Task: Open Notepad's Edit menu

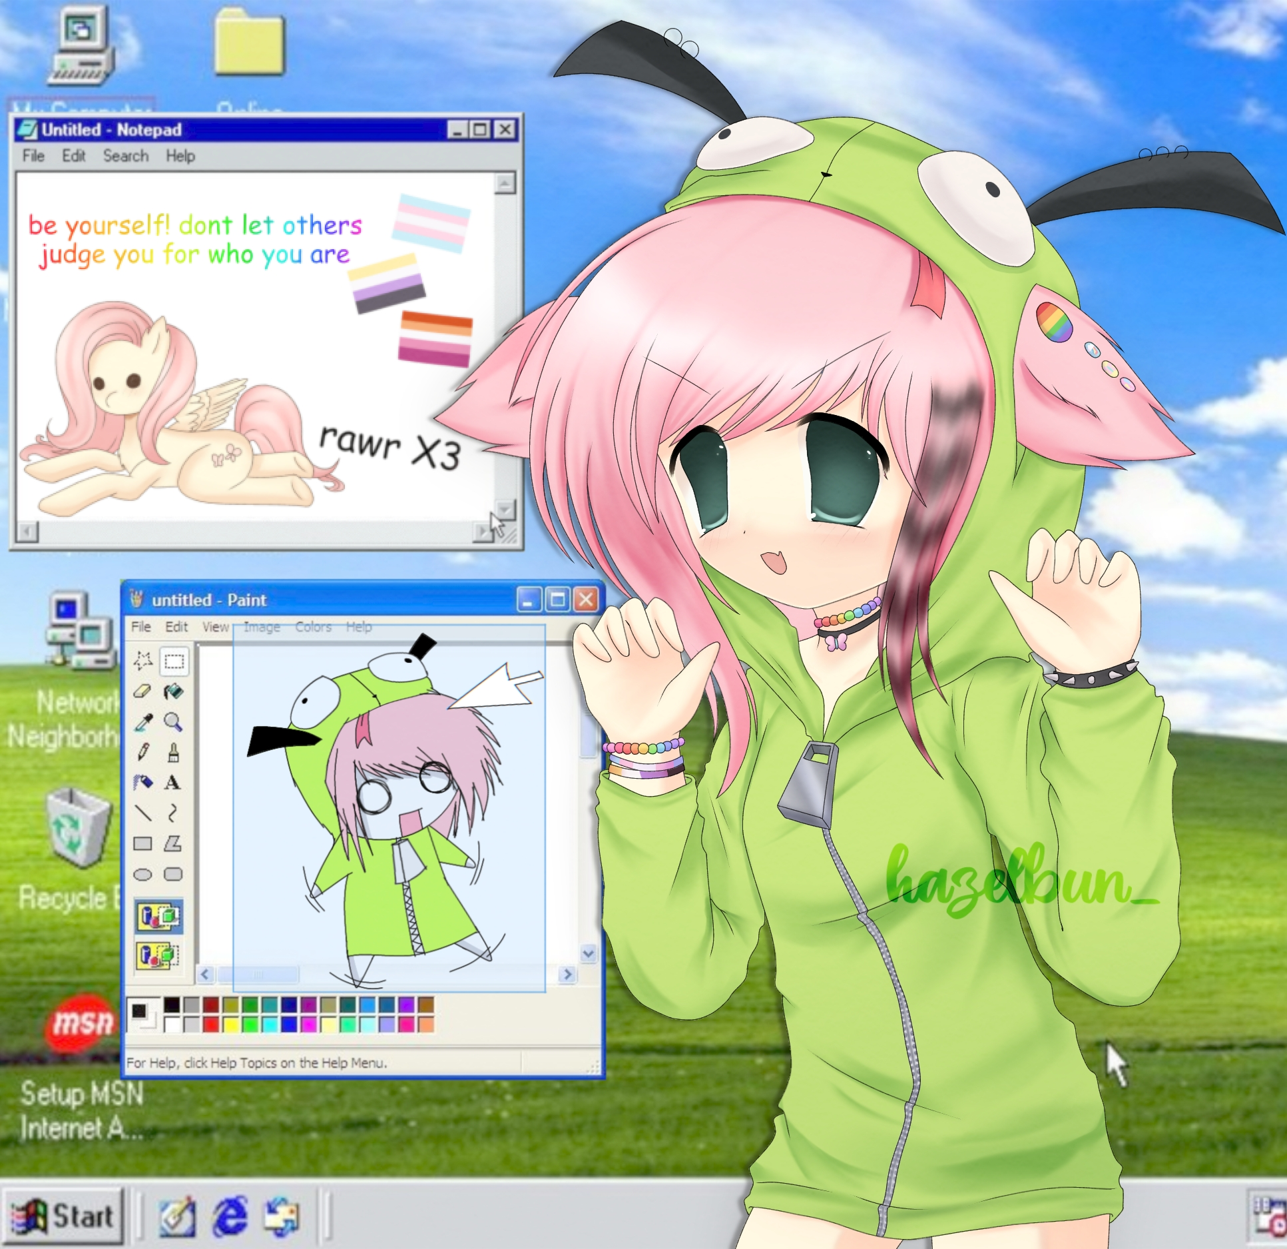Action: coord(74,156)
